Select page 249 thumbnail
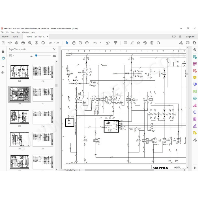The width and height of the screenshot is (198, 198). coord(20,72)
